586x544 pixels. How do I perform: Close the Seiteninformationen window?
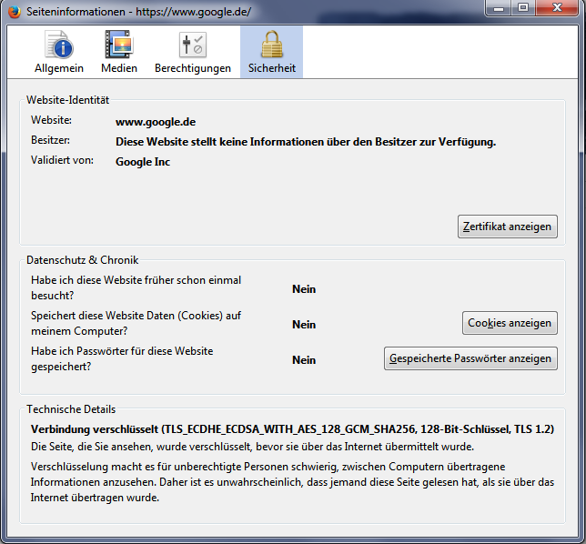coord(557,8)
